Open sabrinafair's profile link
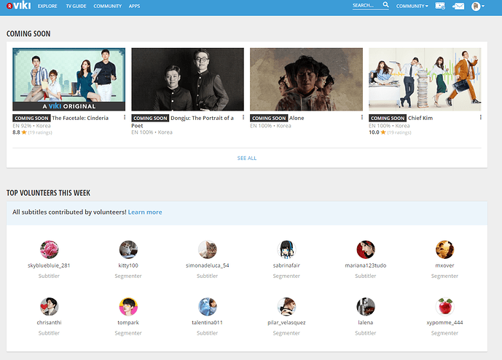 pyautogui.click(x=286, y=265)
